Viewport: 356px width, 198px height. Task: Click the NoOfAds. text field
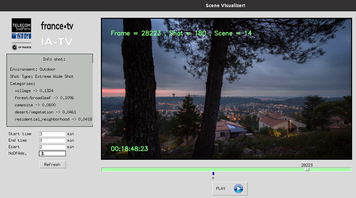52,153
